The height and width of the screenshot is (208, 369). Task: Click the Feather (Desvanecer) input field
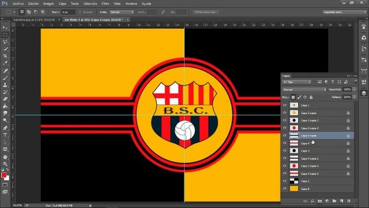[x=68, y=12]
